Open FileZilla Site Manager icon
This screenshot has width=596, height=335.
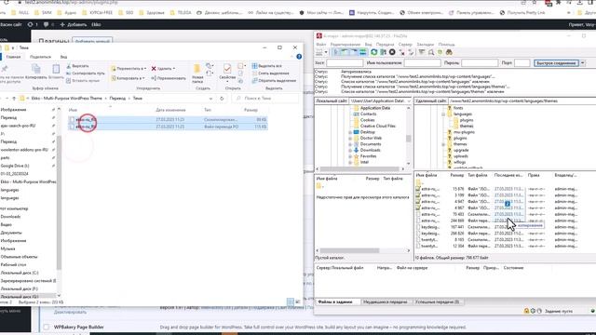319,52
